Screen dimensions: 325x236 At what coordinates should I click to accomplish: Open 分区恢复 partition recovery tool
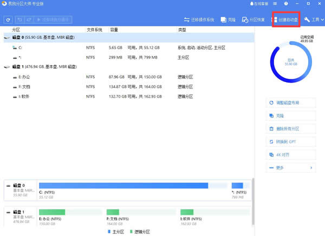(253, 19)
